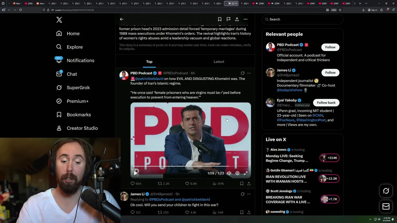Open PBD Podcast avatar in Relevant people
Image resolution: width=397 pixels, height=223 pixels.
(270, 47)
